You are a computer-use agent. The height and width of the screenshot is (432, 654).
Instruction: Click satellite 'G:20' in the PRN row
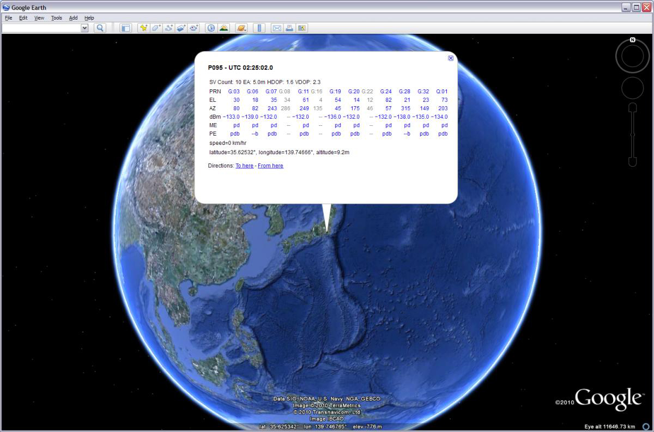[x=354, y=92]
